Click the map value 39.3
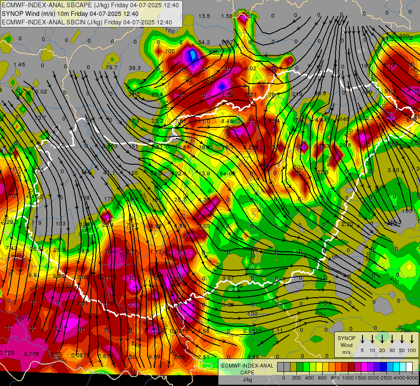Image resolution: width=420 pixels, height=386 pixels. click(x=134, y=68)
